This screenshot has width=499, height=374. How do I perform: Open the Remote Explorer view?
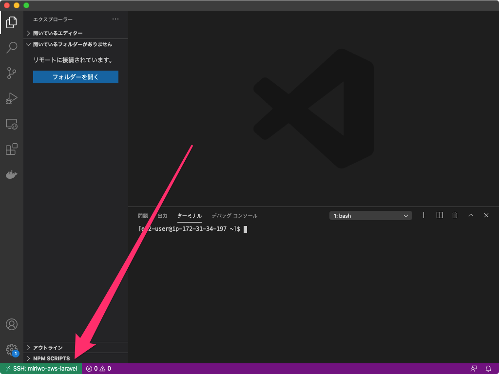(x=11, y=124)
